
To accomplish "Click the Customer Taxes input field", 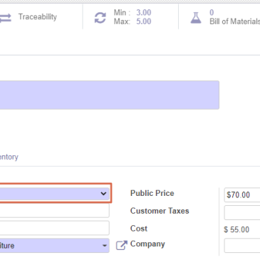I will pos(242,212).
